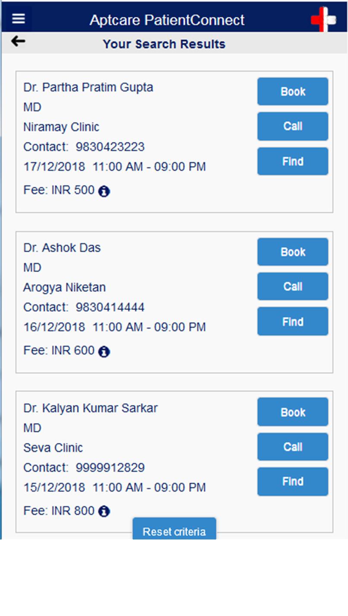Find Arogya Niketan location
The height and width of the screenshot is (616, 348).
point(293,321)
